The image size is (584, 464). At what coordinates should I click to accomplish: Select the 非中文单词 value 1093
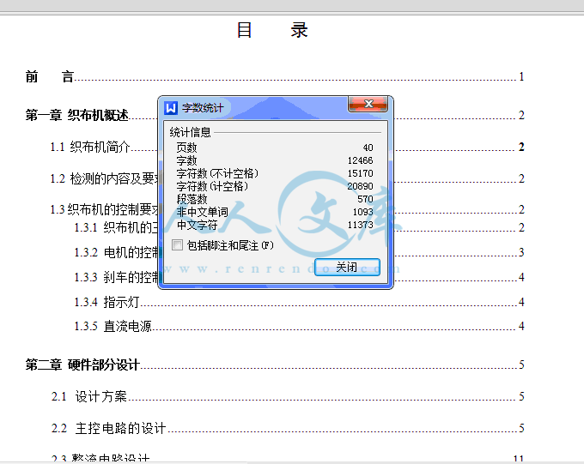362,212
